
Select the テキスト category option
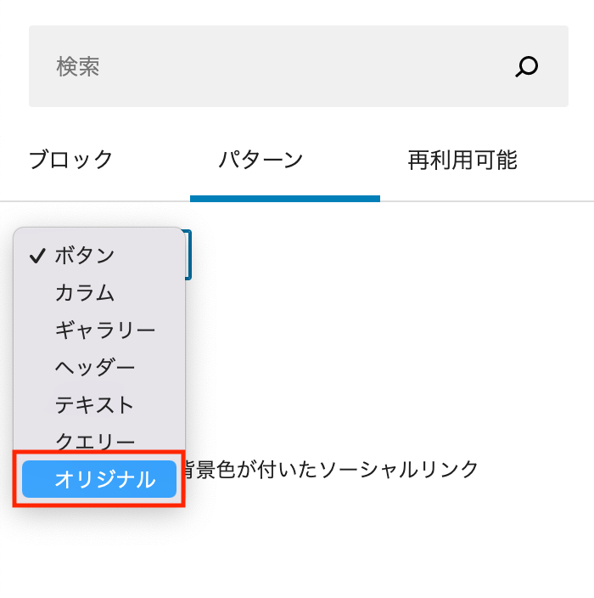(95, 404)
